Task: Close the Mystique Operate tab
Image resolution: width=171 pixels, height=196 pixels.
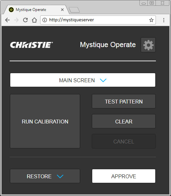Action: [x=62, y=10]
